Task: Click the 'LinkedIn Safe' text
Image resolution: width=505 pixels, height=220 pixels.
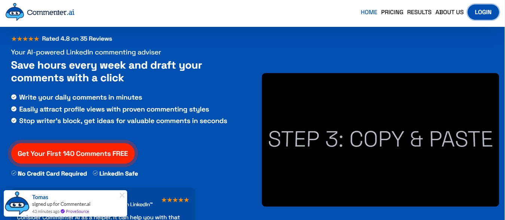Action: click(x=119, y=174)
